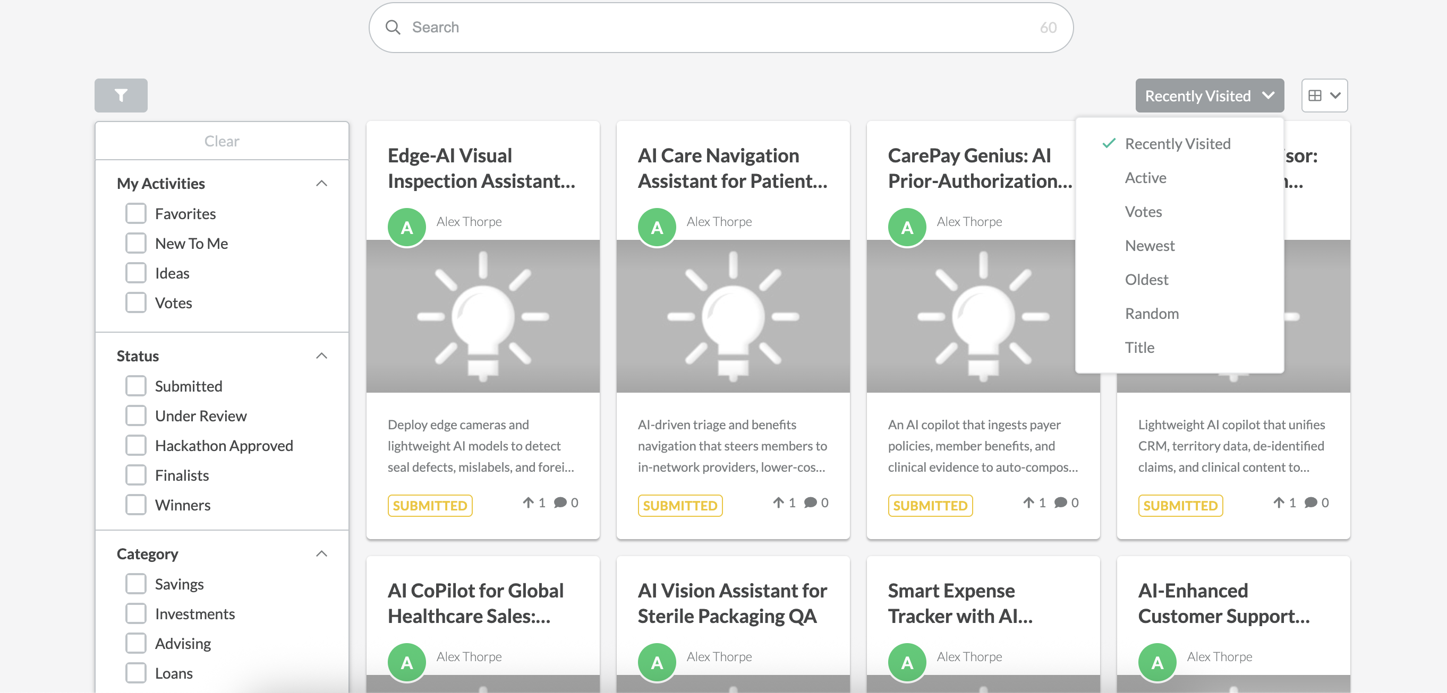This screenshot has height=693, width=1447.
Task: Open the grid view layout switcher
Action: 1324,96
